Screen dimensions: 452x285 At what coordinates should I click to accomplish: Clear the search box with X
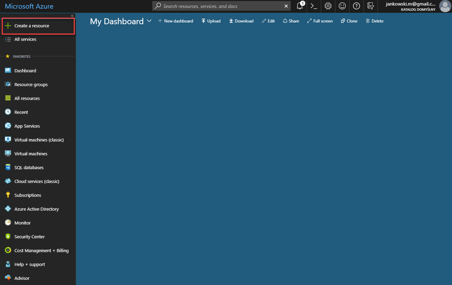click(x=286, y=6)
